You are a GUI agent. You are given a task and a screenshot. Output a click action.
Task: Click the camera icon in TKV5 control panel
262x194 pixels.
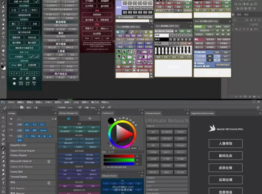pos(150,57)
